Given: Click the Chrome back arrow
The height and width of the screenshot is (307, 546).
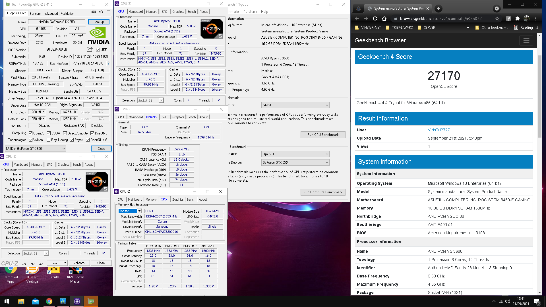Looking at the screenshot, I should click(357, 18).
